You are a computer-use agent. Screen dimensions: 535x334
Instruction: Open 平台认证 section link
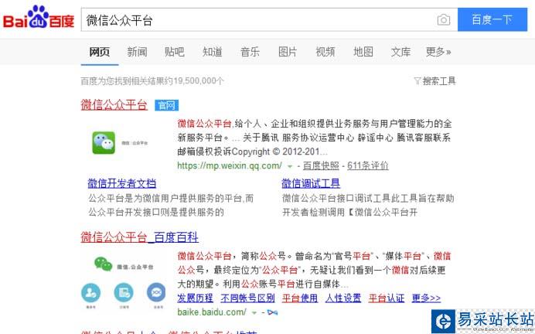click(x=387, y=298)
